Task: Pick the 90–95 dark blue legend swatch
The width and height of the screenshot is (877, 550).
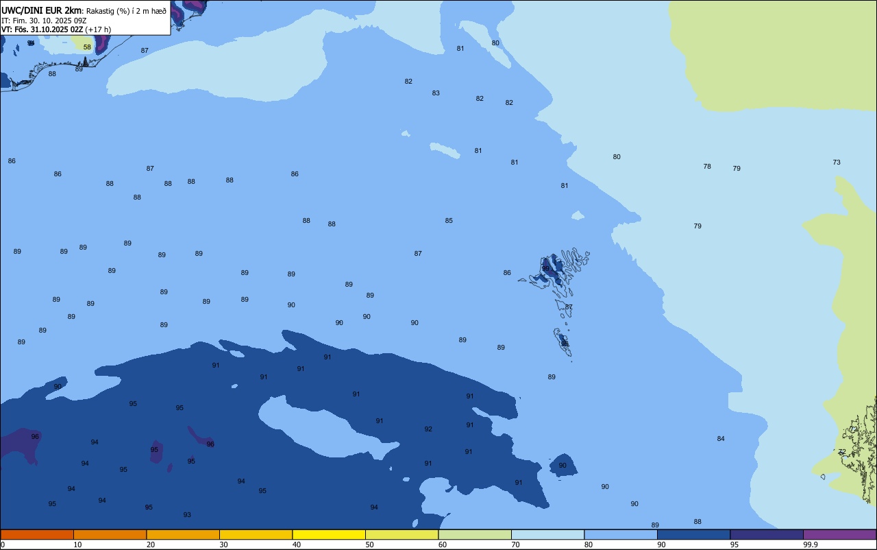Action: pyautogui.click(x=693, y=534)
